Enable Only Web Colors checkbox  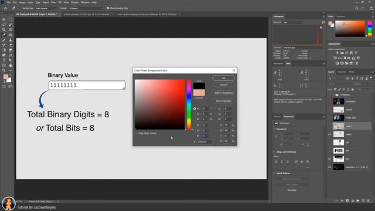(x=137, y=133)
